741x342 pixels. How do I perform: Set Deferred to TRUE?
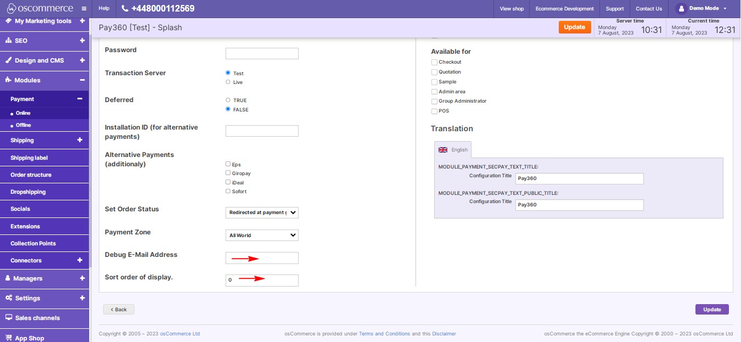(228, 100)
